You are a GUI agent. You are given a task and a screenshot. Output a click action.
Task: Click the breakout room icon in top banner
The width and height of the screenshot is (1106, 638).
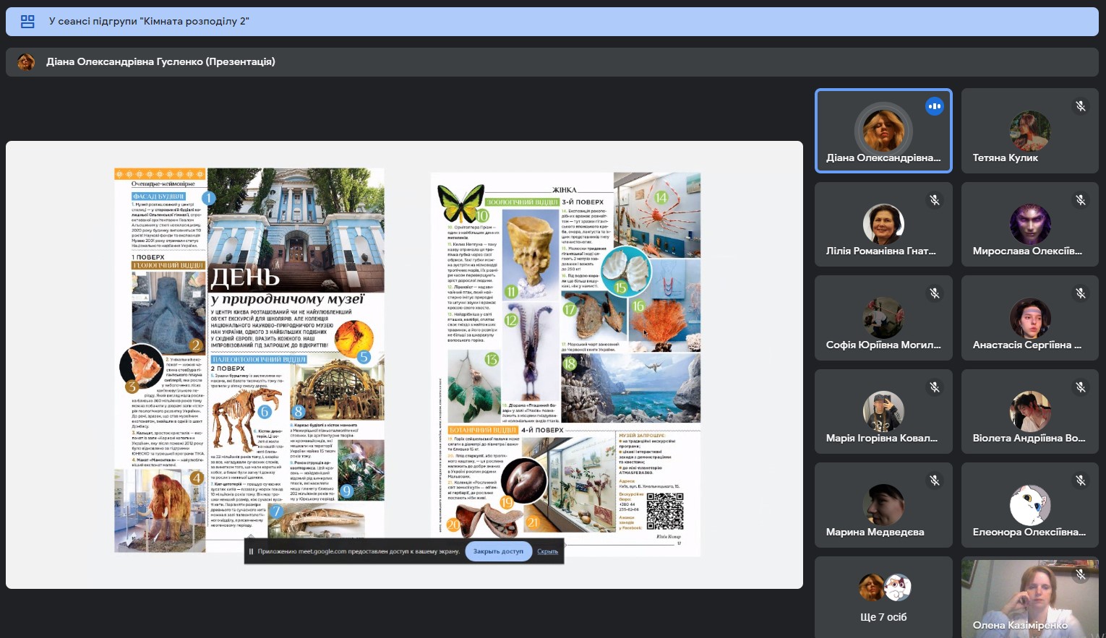point(27,22)
